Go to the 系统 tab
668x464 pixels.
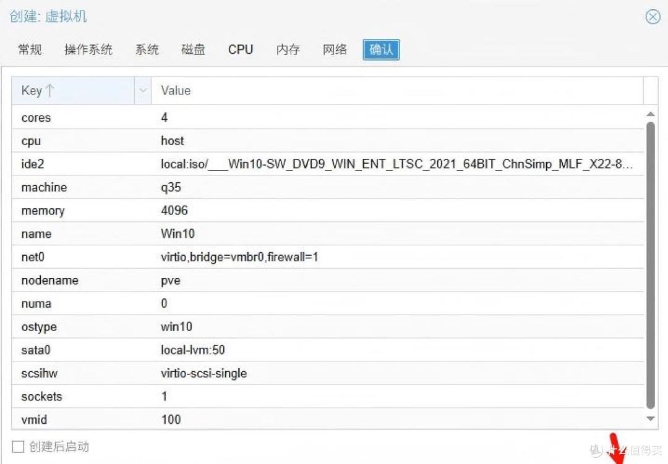(147, 50)
